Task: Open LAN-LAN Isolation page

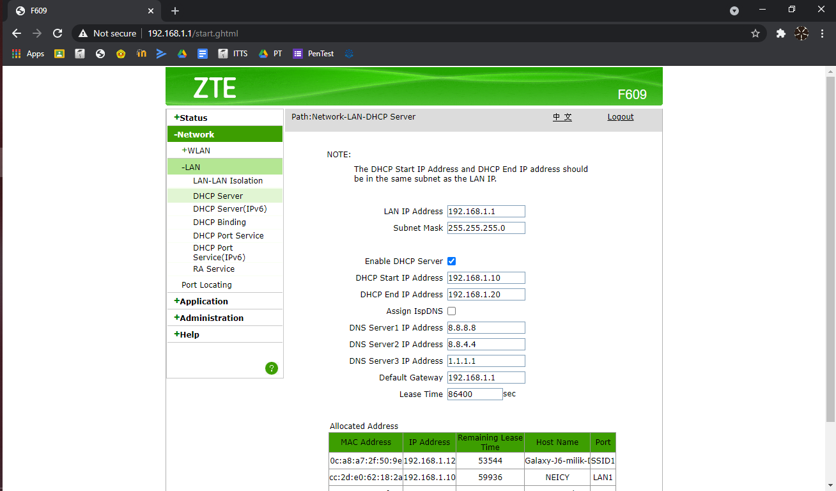Action: 228,181
